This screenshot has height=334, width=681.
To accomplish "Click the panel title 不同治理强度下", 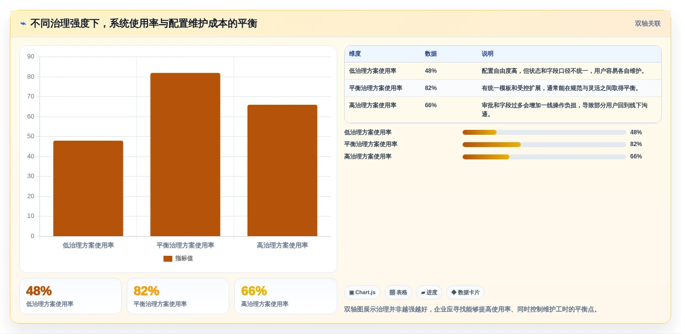I will tap(143, 24).
